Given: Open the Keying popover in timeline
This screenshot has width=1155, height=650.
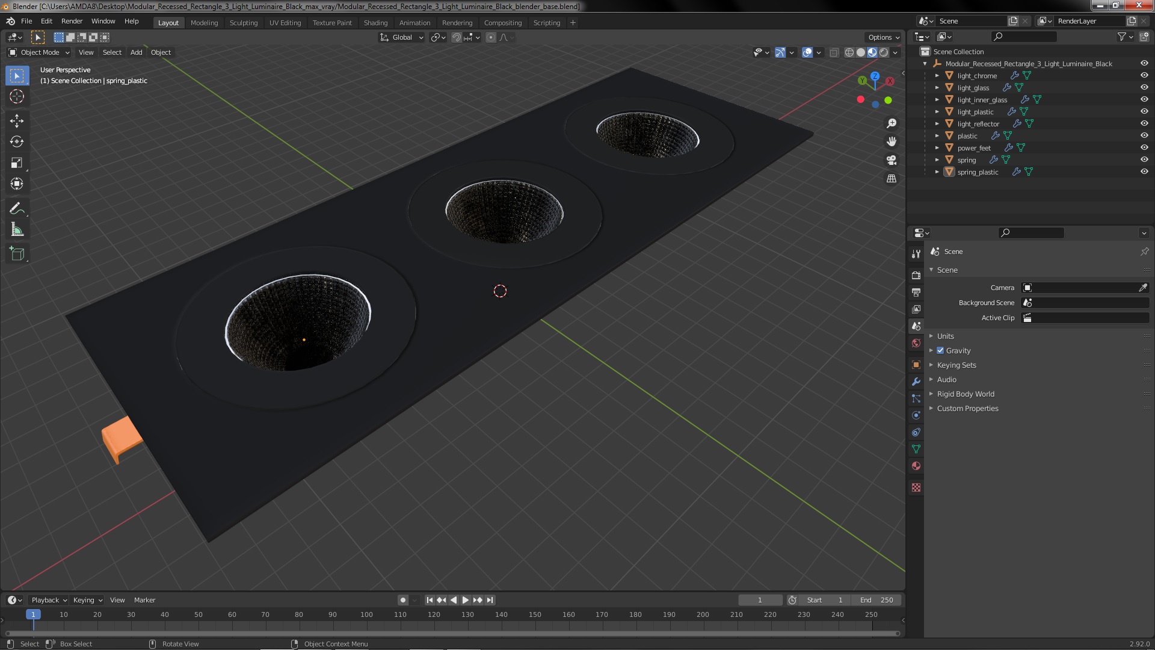Looking at the screenshot, I should (87, 600).
